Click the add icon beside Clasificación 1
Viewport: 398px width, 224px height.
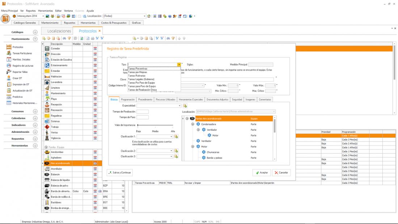click(x=176, y=136)
